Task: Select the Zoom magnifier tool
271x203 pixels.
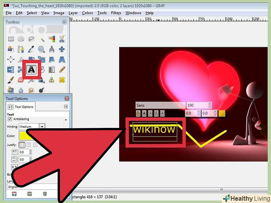Action: 41,49
